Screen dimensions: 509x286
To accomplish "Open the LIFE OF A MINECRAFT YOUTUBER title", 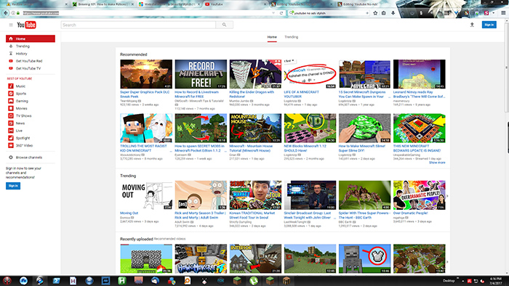I will tap(301, 94).
